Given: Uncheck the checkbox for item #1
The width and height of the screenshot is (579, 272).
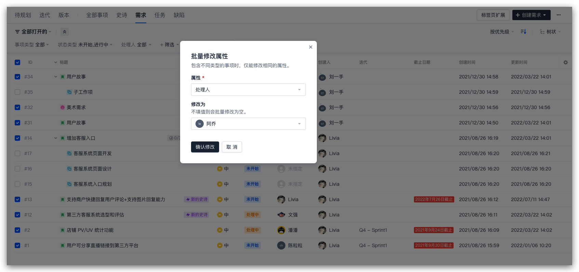Looking at the screenshot, I should point(17,245).
